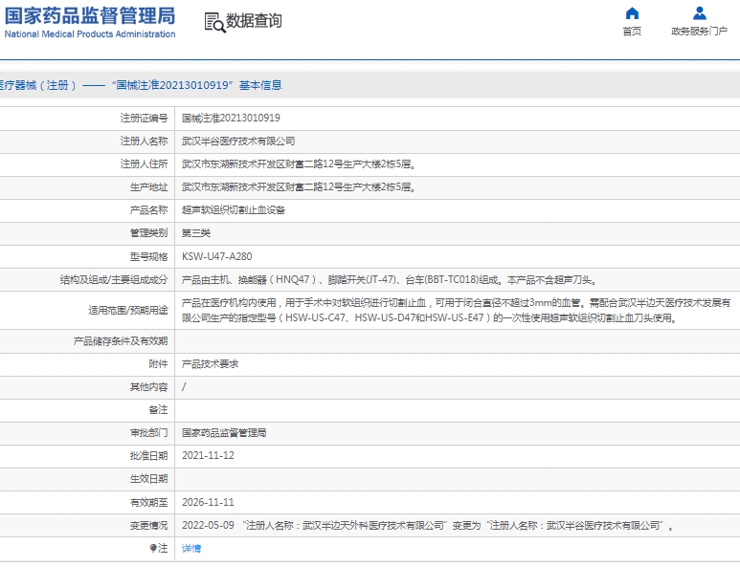Click the 产品名称 label
Screen dimensions: 740x567
click(148, 210)
